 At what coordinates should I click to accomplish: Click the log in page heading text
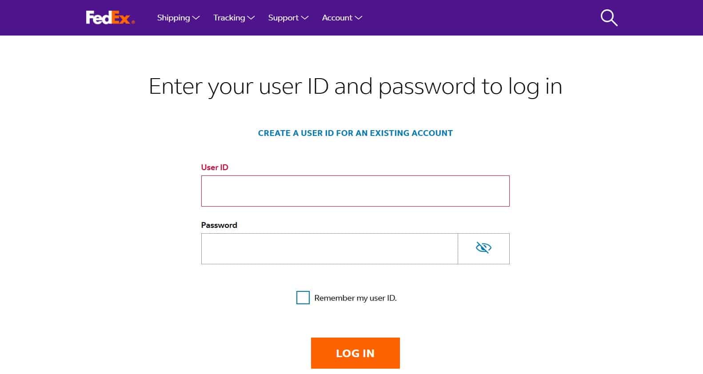[x=355, y=87]
